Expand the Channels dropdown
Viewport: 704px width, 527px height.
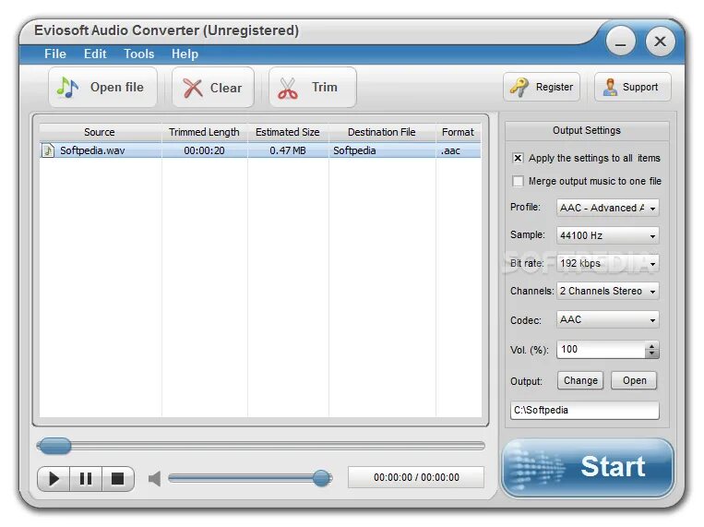[608, 291]
